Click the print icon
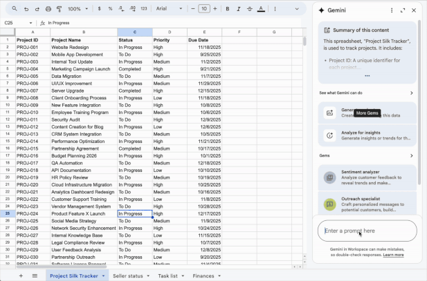427x281 pixels. [48, 9]
